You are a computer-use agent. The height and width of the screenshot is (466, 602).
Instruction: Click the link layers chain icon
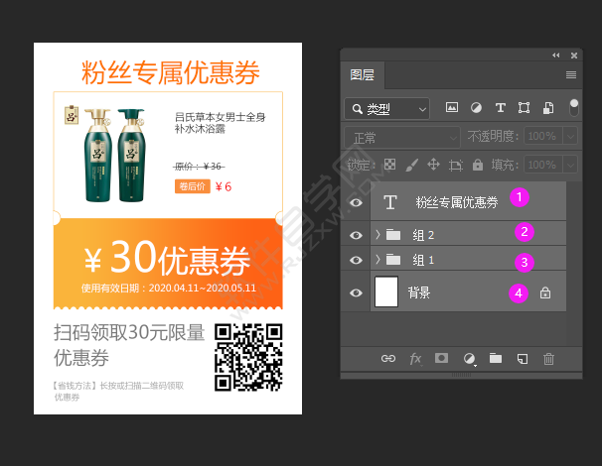click(x=388, y=359)
